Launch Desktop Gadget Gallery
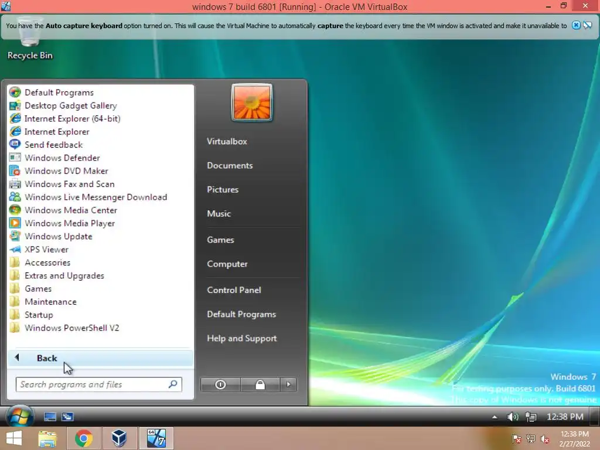The image size is (600, 450). [71, 105]
